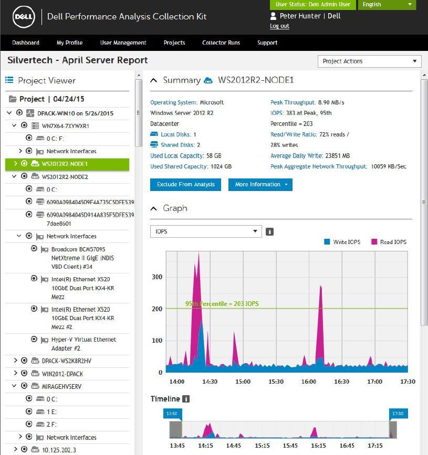Select the radio button for DPACK-WS2K8R2HV
This screenshot has width=428, height=455.
pyautogui.click(x=24, y=361)
